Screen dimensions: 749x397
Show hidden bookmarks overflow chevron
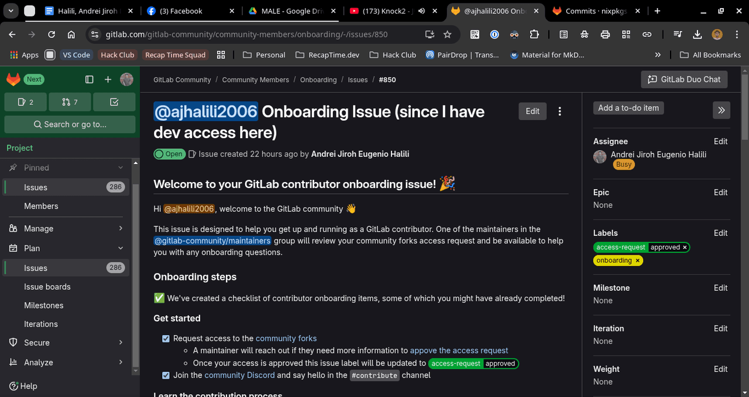point(658,54)
